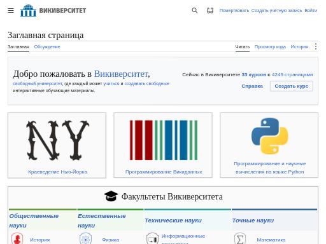
Task: Click the учиться link
Action: pyautogui.click(x=111, y=83)
